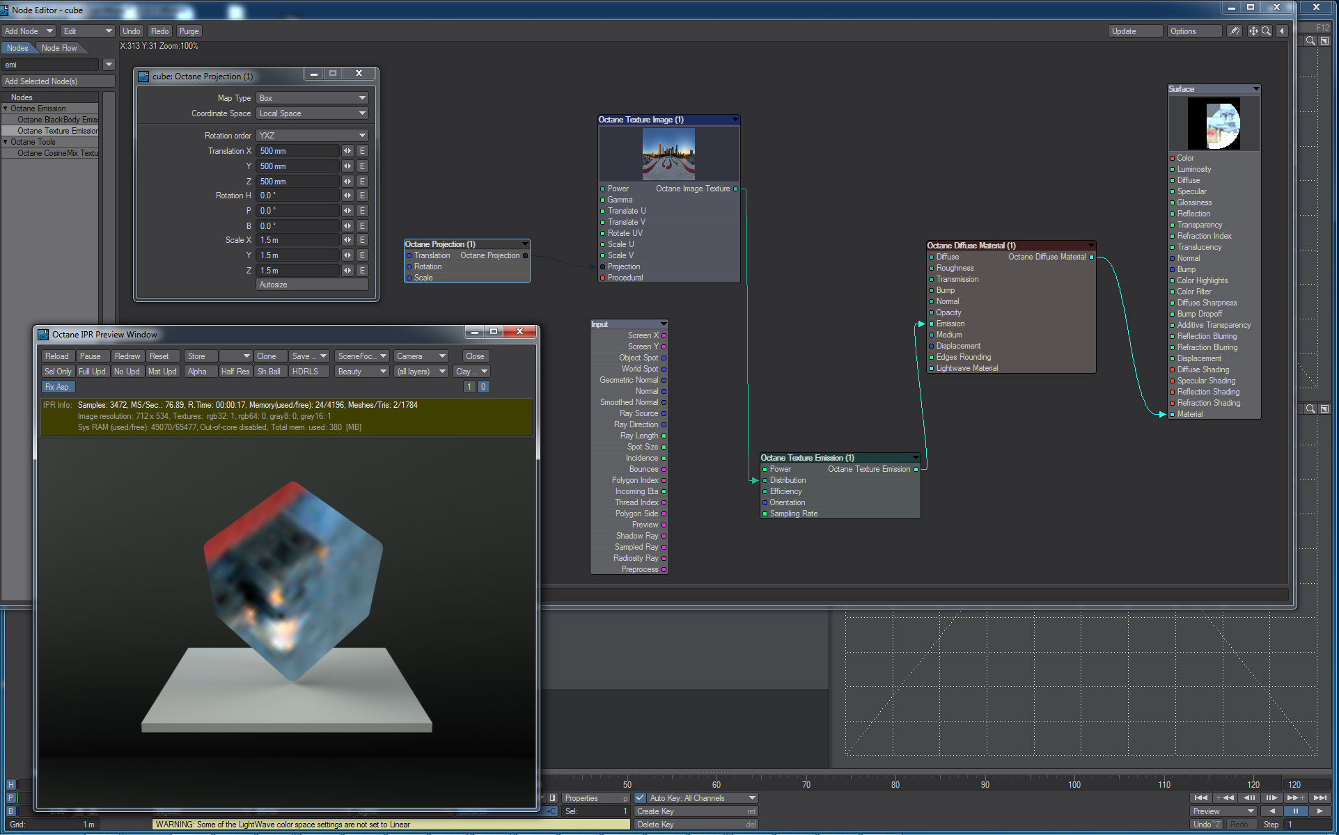Switch to the Node Flow tab

tap(59, 48)
